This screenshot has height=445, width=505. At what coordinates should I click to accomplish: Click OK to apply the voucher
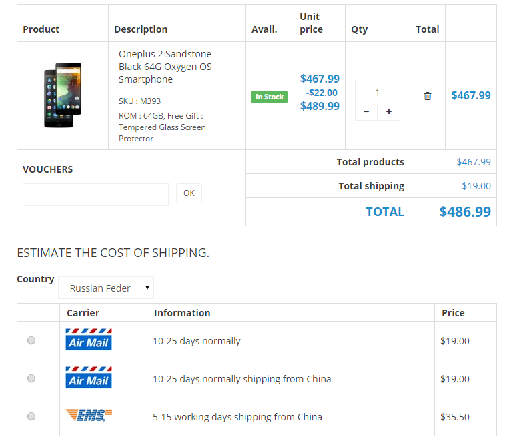pyautogui.click(x=189, y=193)
